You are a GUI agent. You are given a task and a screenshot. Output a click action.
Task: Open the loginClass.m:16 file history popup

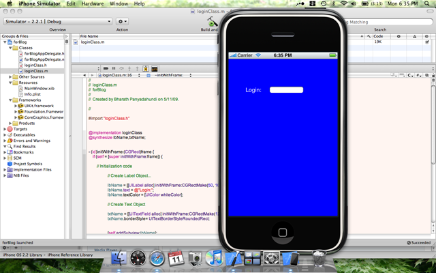(119, 75)
